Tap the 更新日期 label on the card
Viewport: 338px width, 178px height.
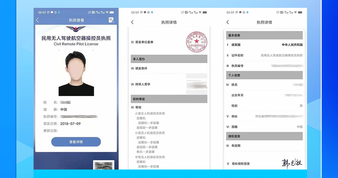(51, 131)
